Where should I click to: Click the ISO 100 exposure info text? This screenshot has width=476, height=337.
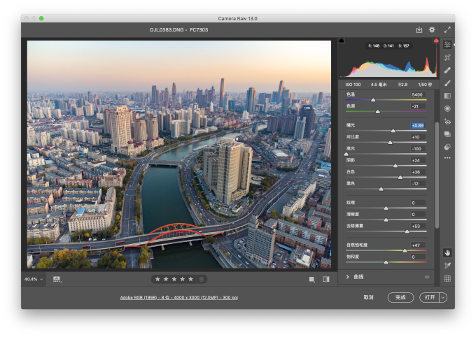[x=353, y=85]
